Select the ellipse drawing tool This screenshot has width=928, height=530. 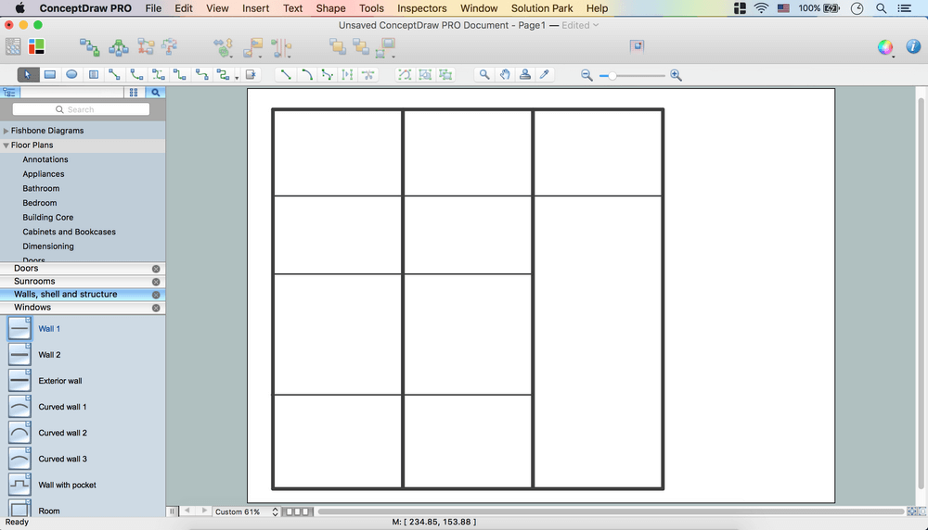(x=71, y=75)
